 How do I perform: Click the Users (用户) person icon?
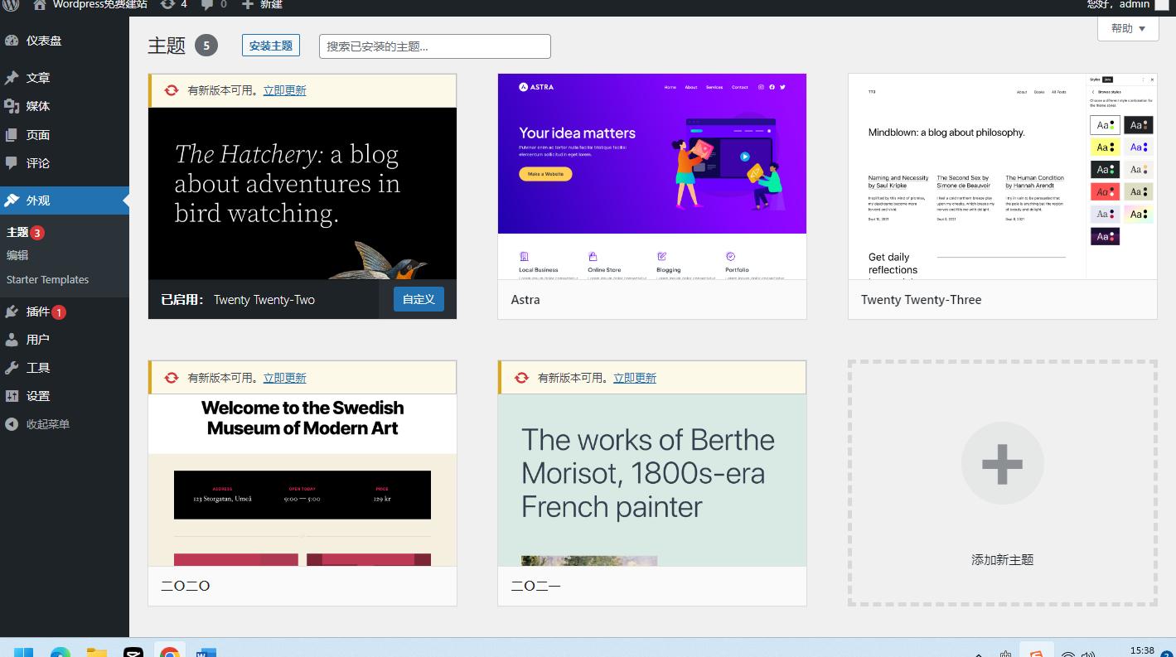12,340
